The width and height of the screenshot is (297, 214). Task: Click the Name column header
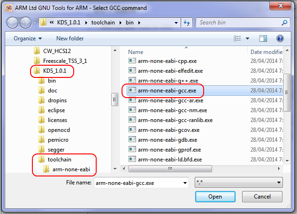(136, 52)
